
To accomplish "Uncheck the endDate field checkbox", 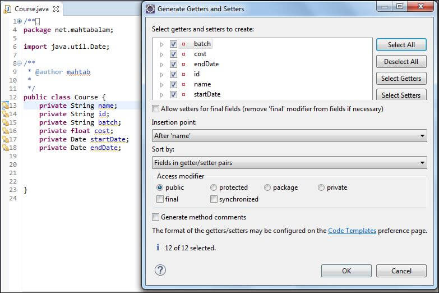I will pyautogui.click(x=173, y=64).
